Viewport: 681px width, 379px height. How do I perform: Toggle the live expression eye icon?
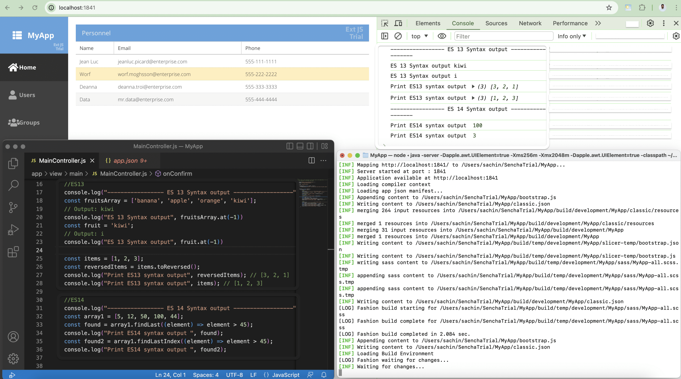tap(442, 36)
